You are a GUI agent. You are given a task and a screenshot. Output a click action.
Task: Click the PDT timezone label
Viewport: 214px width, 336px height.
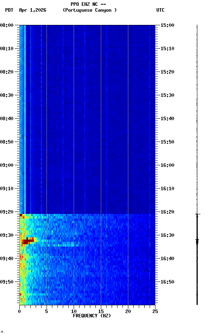(x=9, y=10)
